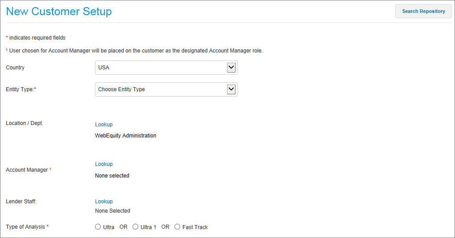Image resolution: width=455 pixels, height=238 pixels.
Task: Open Lookup link for Location / Dept.
Action: click(104, 125)
